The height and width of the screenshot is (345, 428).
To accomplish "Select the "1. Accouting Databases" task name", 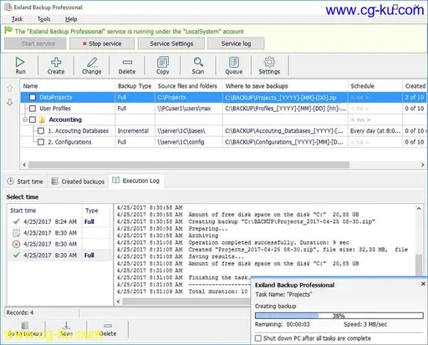I will (x=79, y=131).
